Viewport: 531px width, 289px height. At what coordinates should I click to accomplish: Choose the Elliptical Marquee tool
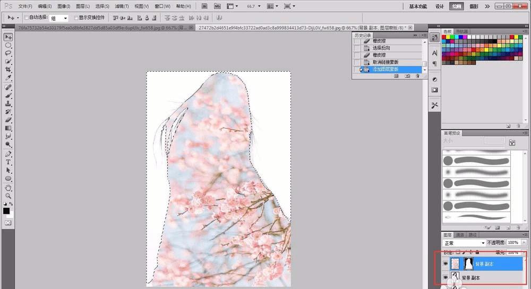8,45
